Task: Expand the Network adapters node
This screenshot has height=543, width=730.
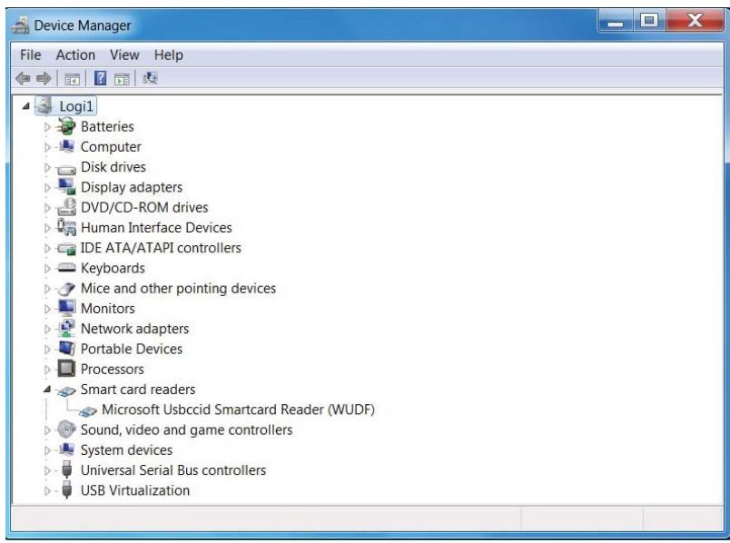Action: (47, 330)
